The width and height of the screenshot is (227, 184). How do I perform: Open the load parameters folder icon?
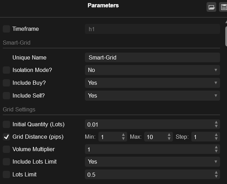211,7
